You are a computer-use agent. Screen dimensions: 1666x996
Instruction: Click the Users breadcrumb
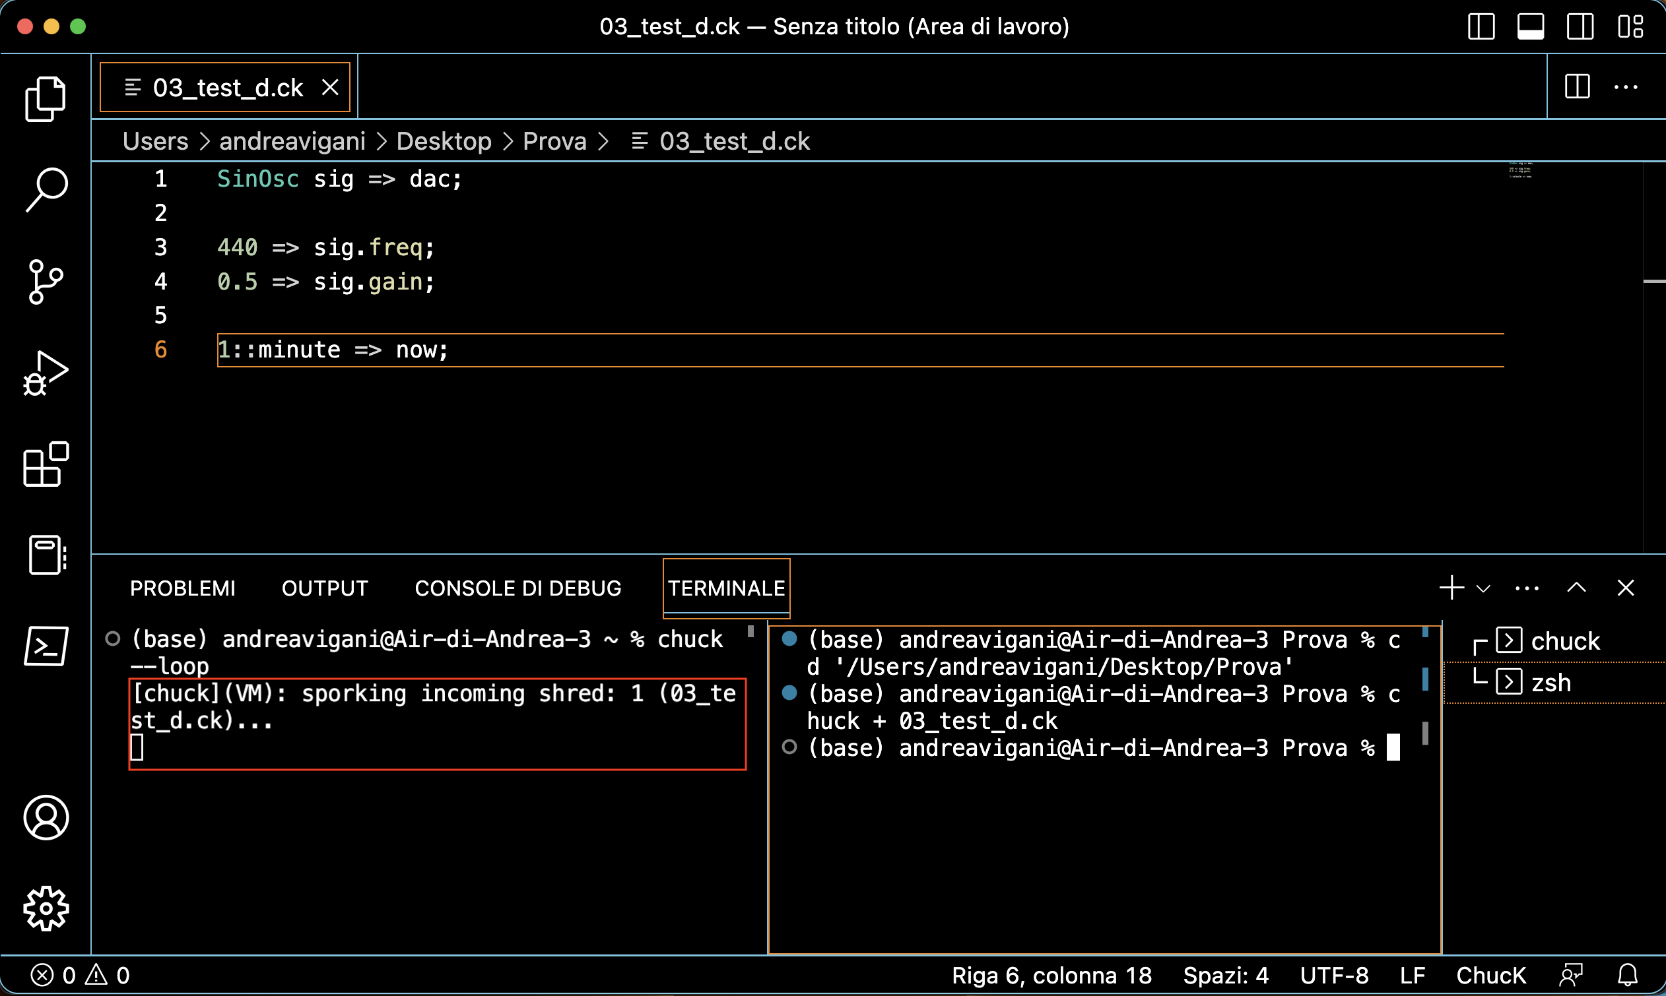click(155, 141)
